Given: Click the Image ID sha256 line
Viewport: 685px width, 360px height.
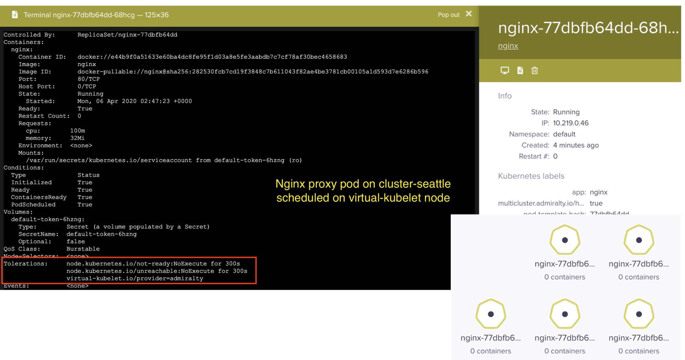Looking at the screenshot, I should [x=223, y=72].
